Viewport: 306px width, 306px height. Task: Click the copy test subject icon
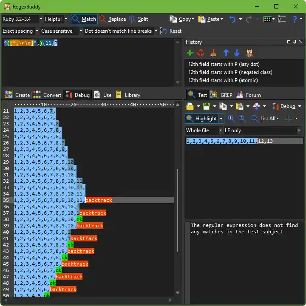(223, 106)
